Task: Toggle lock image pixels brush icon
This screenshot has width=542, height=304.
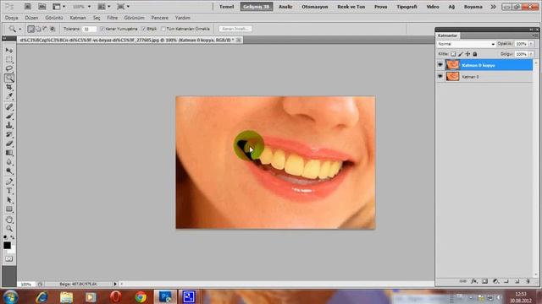Action: tap(461, 54)
